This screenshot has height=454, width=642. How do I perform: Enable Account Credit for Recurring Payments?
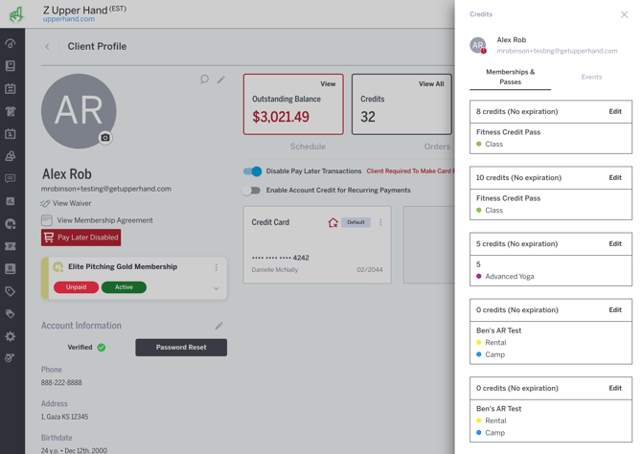pyautogui.click(x=252, y=191)
